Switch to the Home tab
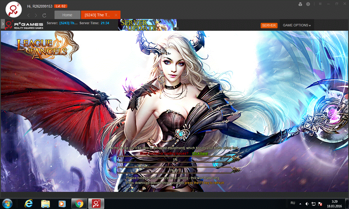Image resolution: width=349 pixels, height=209 pixels. [67, 15]
